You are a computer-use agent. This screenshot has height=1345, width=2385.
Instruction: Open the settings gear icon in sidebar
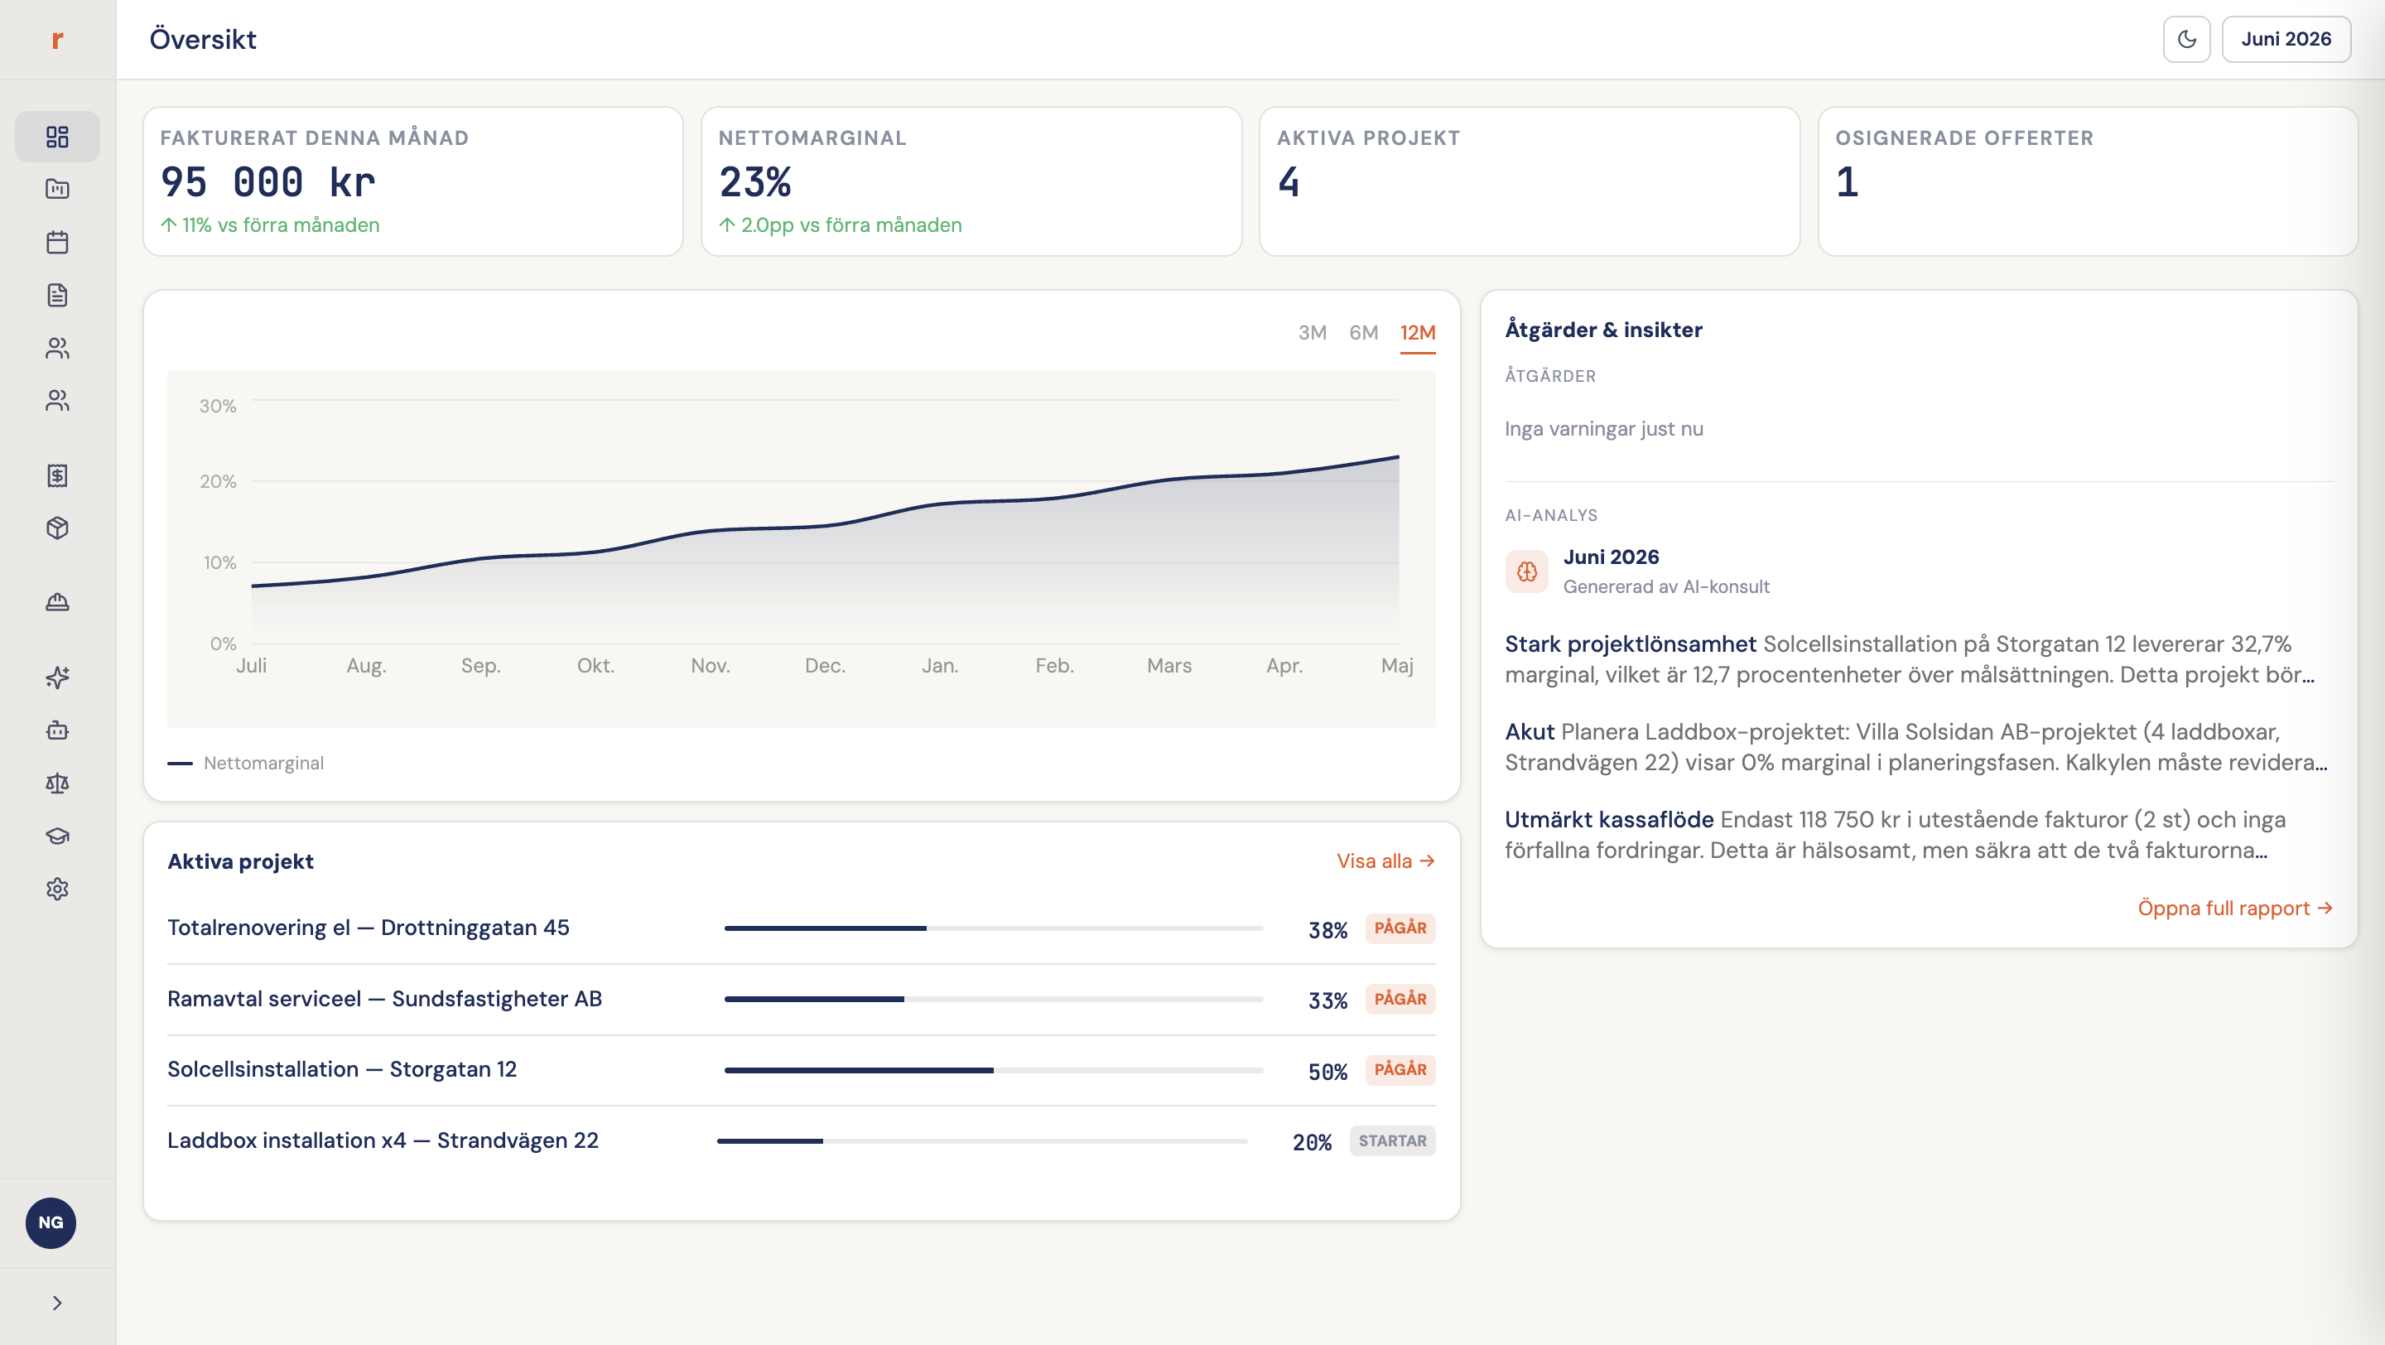(x=57, y=889)
